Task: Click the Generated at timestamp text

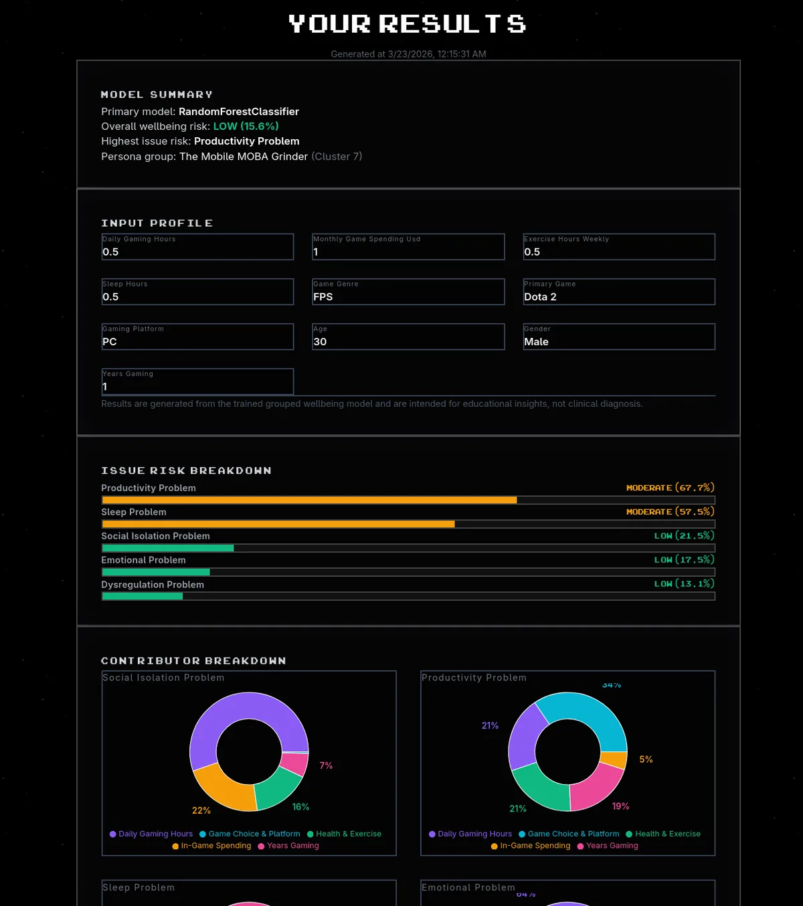Action: coord(408,54)
